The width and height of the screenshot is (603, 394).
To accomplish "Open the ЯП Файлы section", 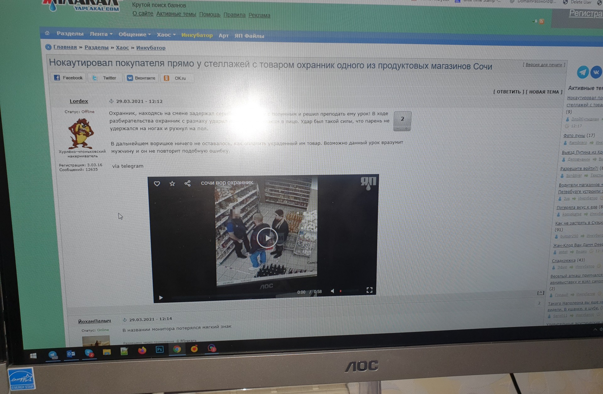I will (249, 36).
